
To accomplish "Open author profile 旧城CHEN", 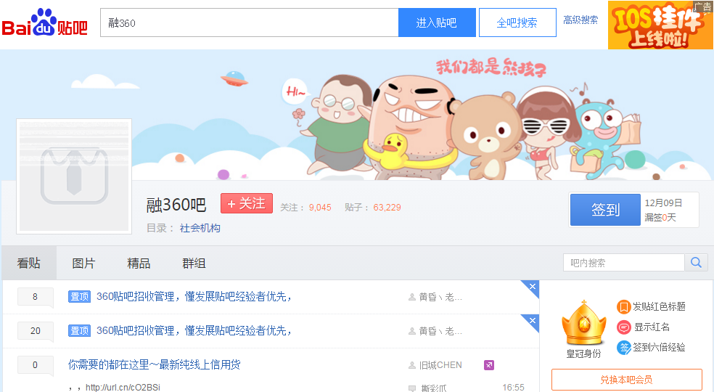I will [x=440, y=365].
